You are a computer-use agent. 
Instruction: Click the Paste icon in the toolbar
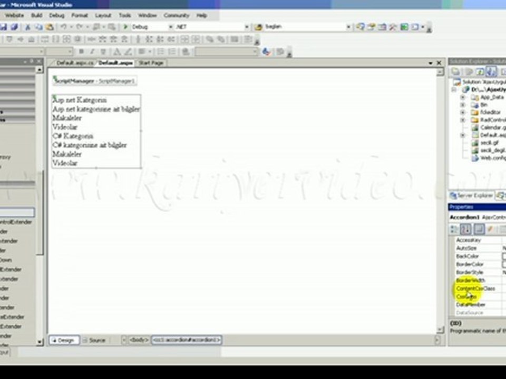click(x=50, y=27)
